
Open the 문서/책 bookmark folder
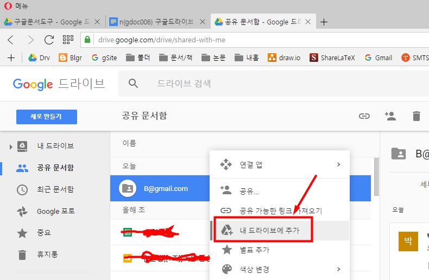click(175, 58)
